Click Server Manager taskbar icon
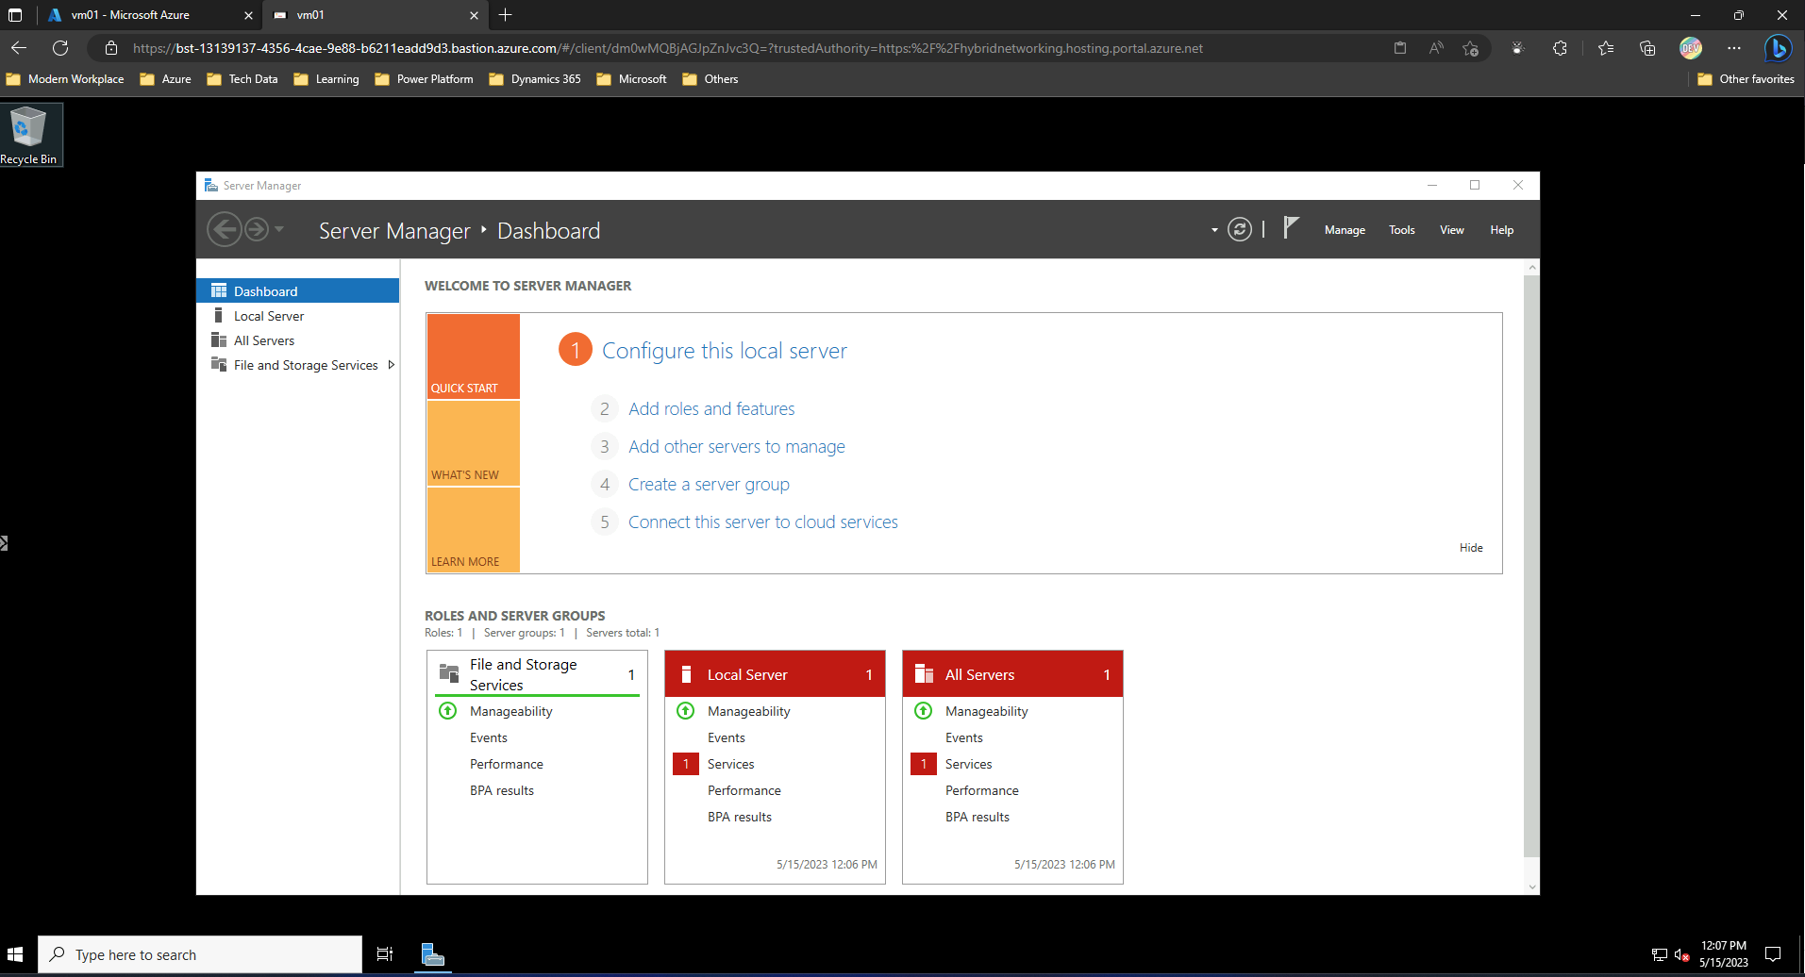The image size is (1805, 977). pyautogui.click(x=433, y=954)
